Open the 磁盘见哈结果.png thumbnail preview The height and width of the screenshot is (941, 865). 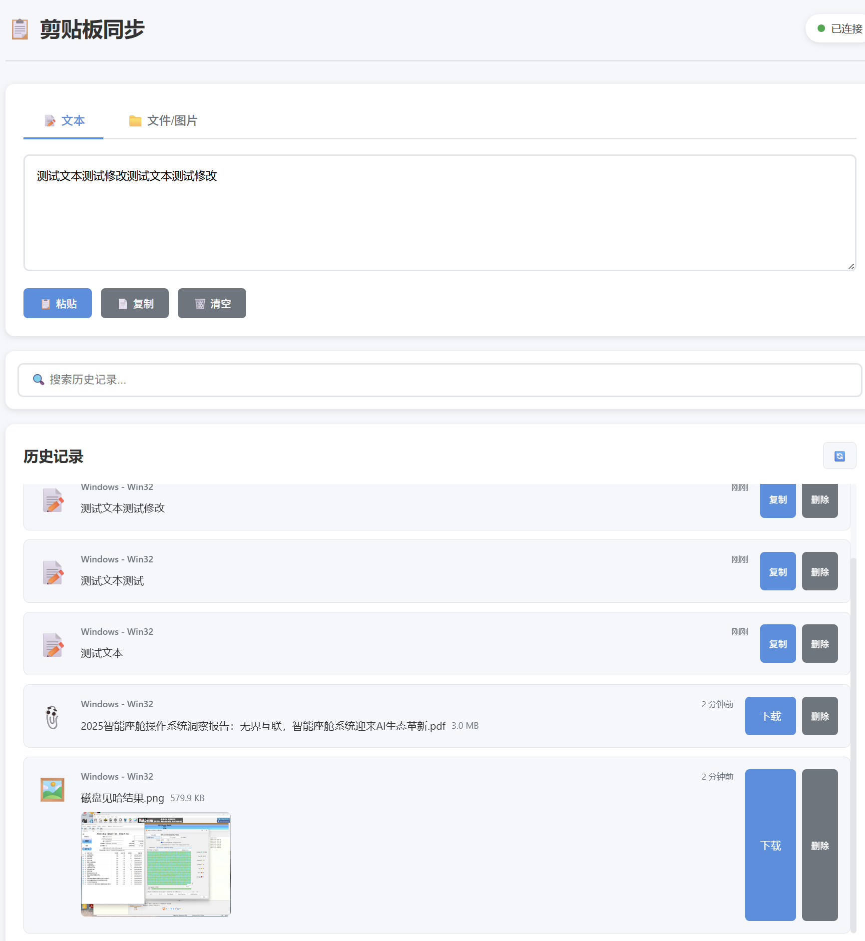click(156, 864)
